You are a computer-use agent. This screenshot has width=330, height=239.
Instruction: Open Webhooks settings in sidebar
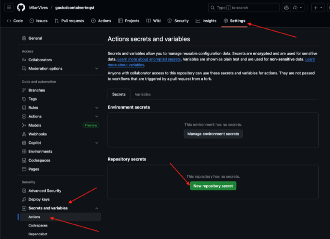(x=37, y=134)
